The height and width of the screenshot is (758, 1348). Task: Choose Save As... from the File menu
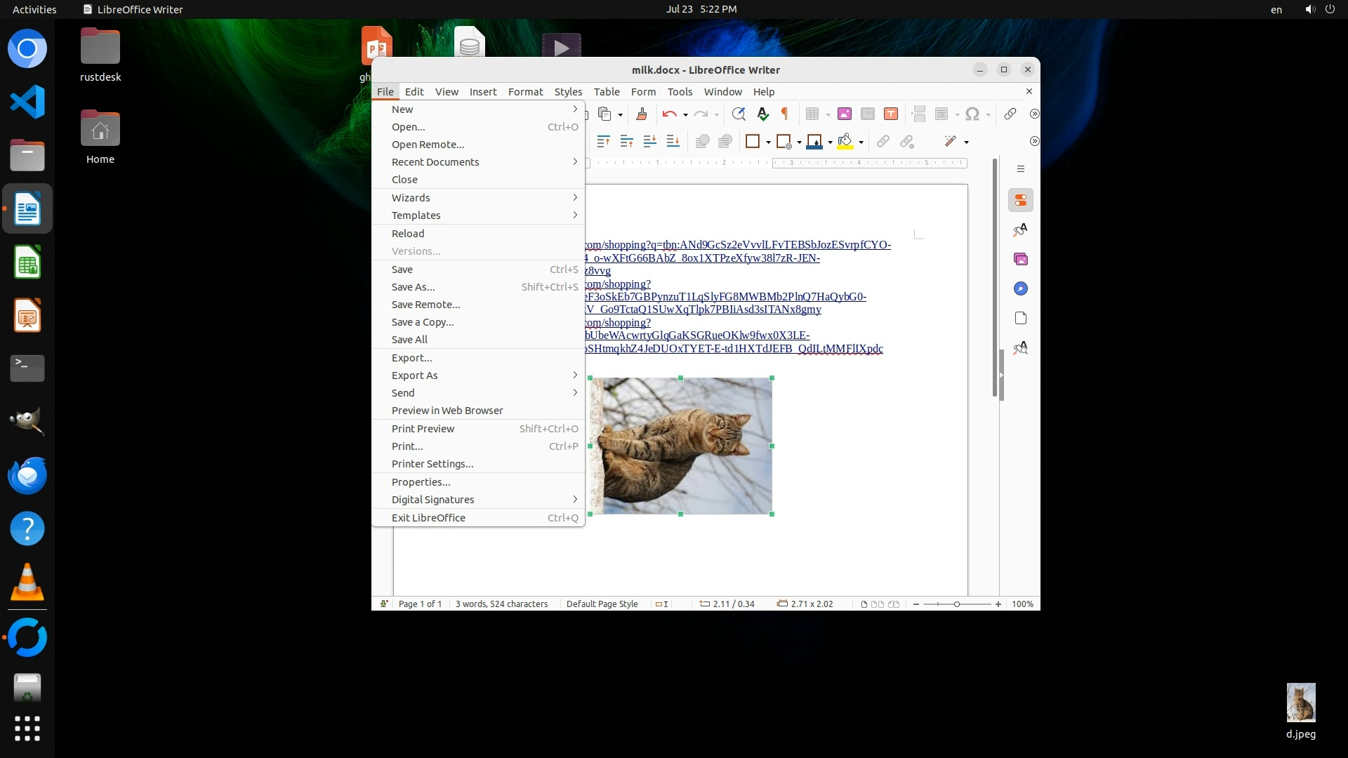coord(414,287)
